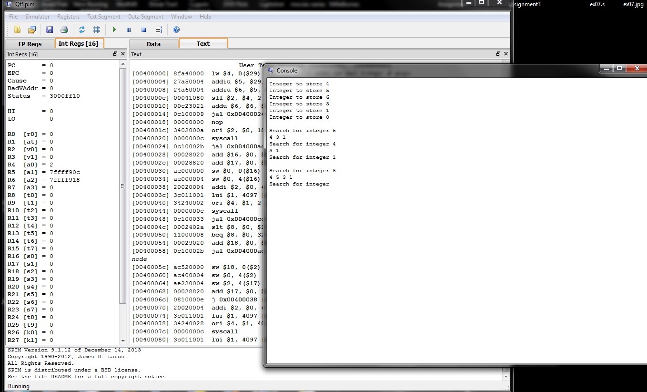Image resolution: width=647 pixels, height=392 pixels.
Task: Switch to the FP Regs tab
Action: pyautogui.click(x=30, y=44)
